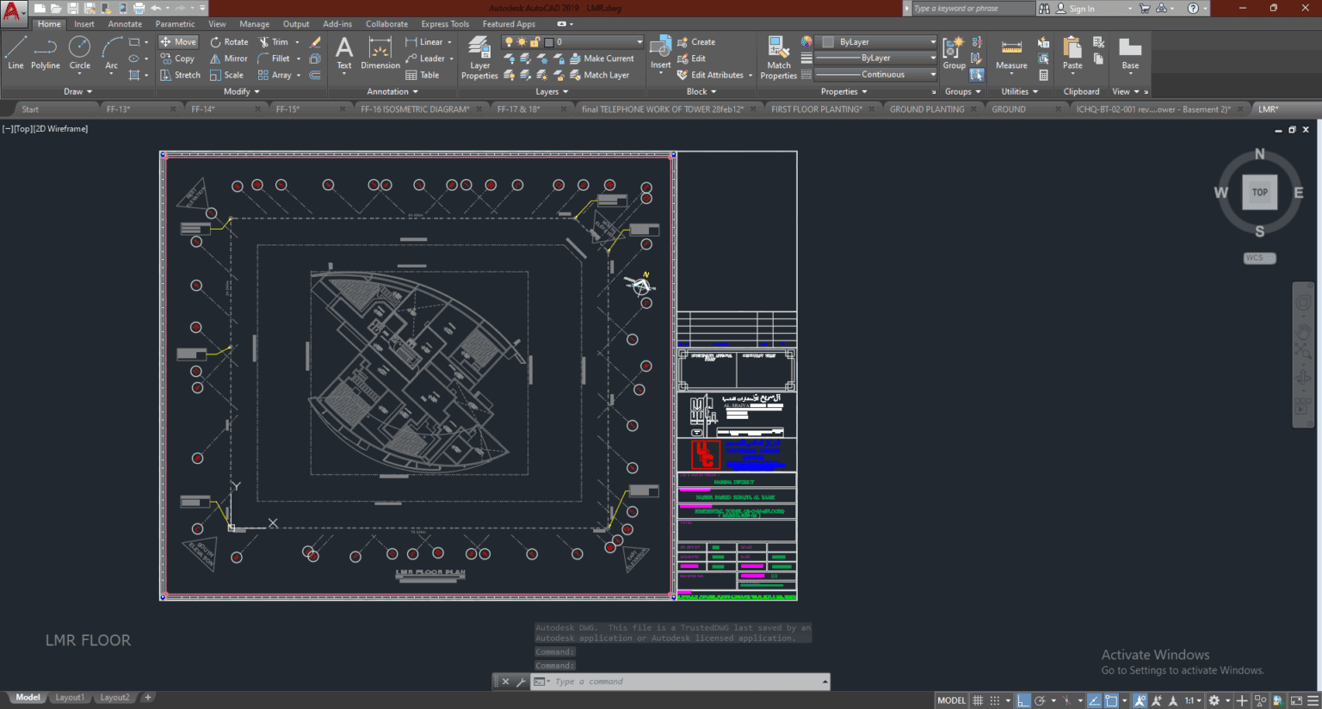Activate the Move command
Screen dimensions: 1322x709
(x=177, y=40)
